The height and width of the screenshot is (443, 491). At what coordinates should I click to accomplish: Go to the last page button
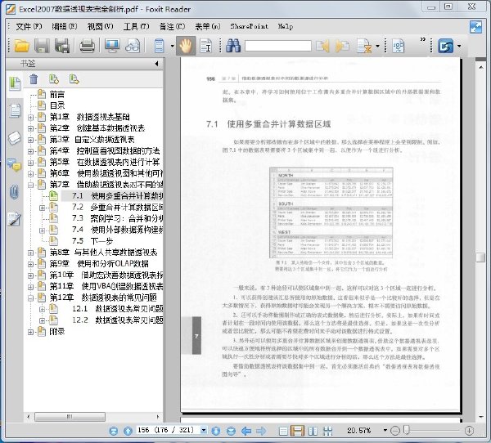pyautogui.click(x=231, y=431)
